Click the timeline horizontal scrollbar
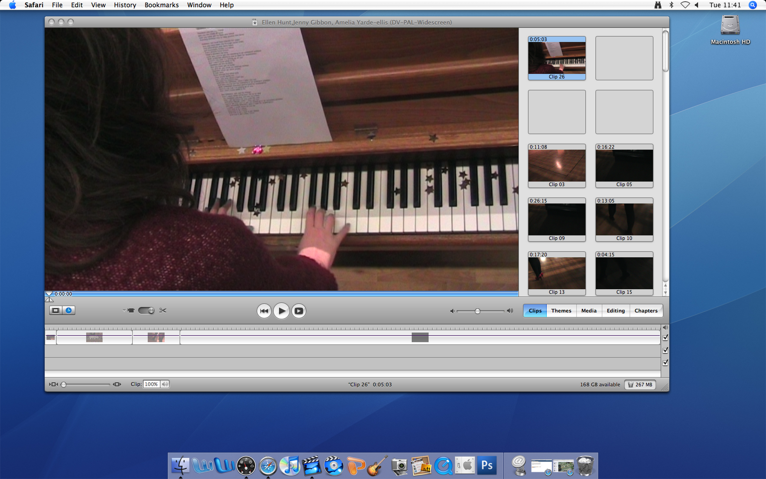This screenshot has width=766, height=479. (x=353, y=374)
